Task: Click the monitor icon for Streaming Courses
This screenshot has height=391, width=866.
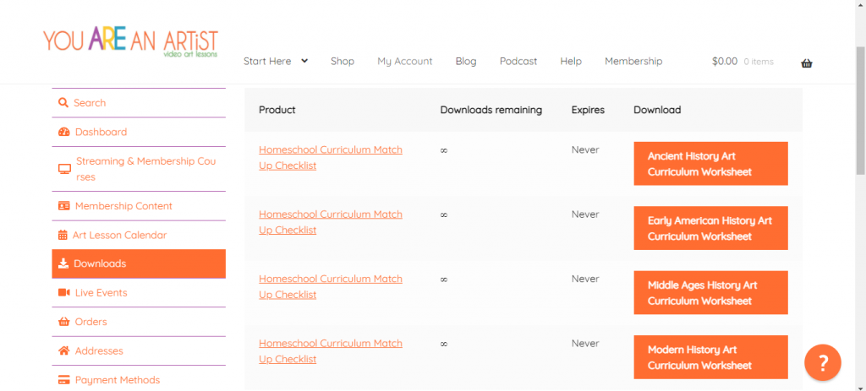Action: click(64, 169)
